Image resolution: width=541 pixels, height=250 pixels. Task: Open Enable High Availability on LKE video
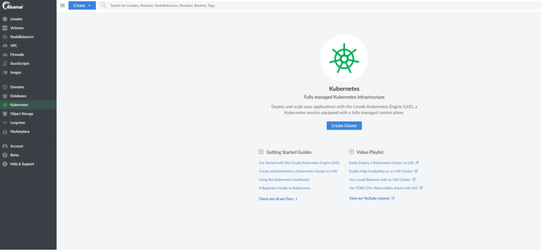point(381,171)
